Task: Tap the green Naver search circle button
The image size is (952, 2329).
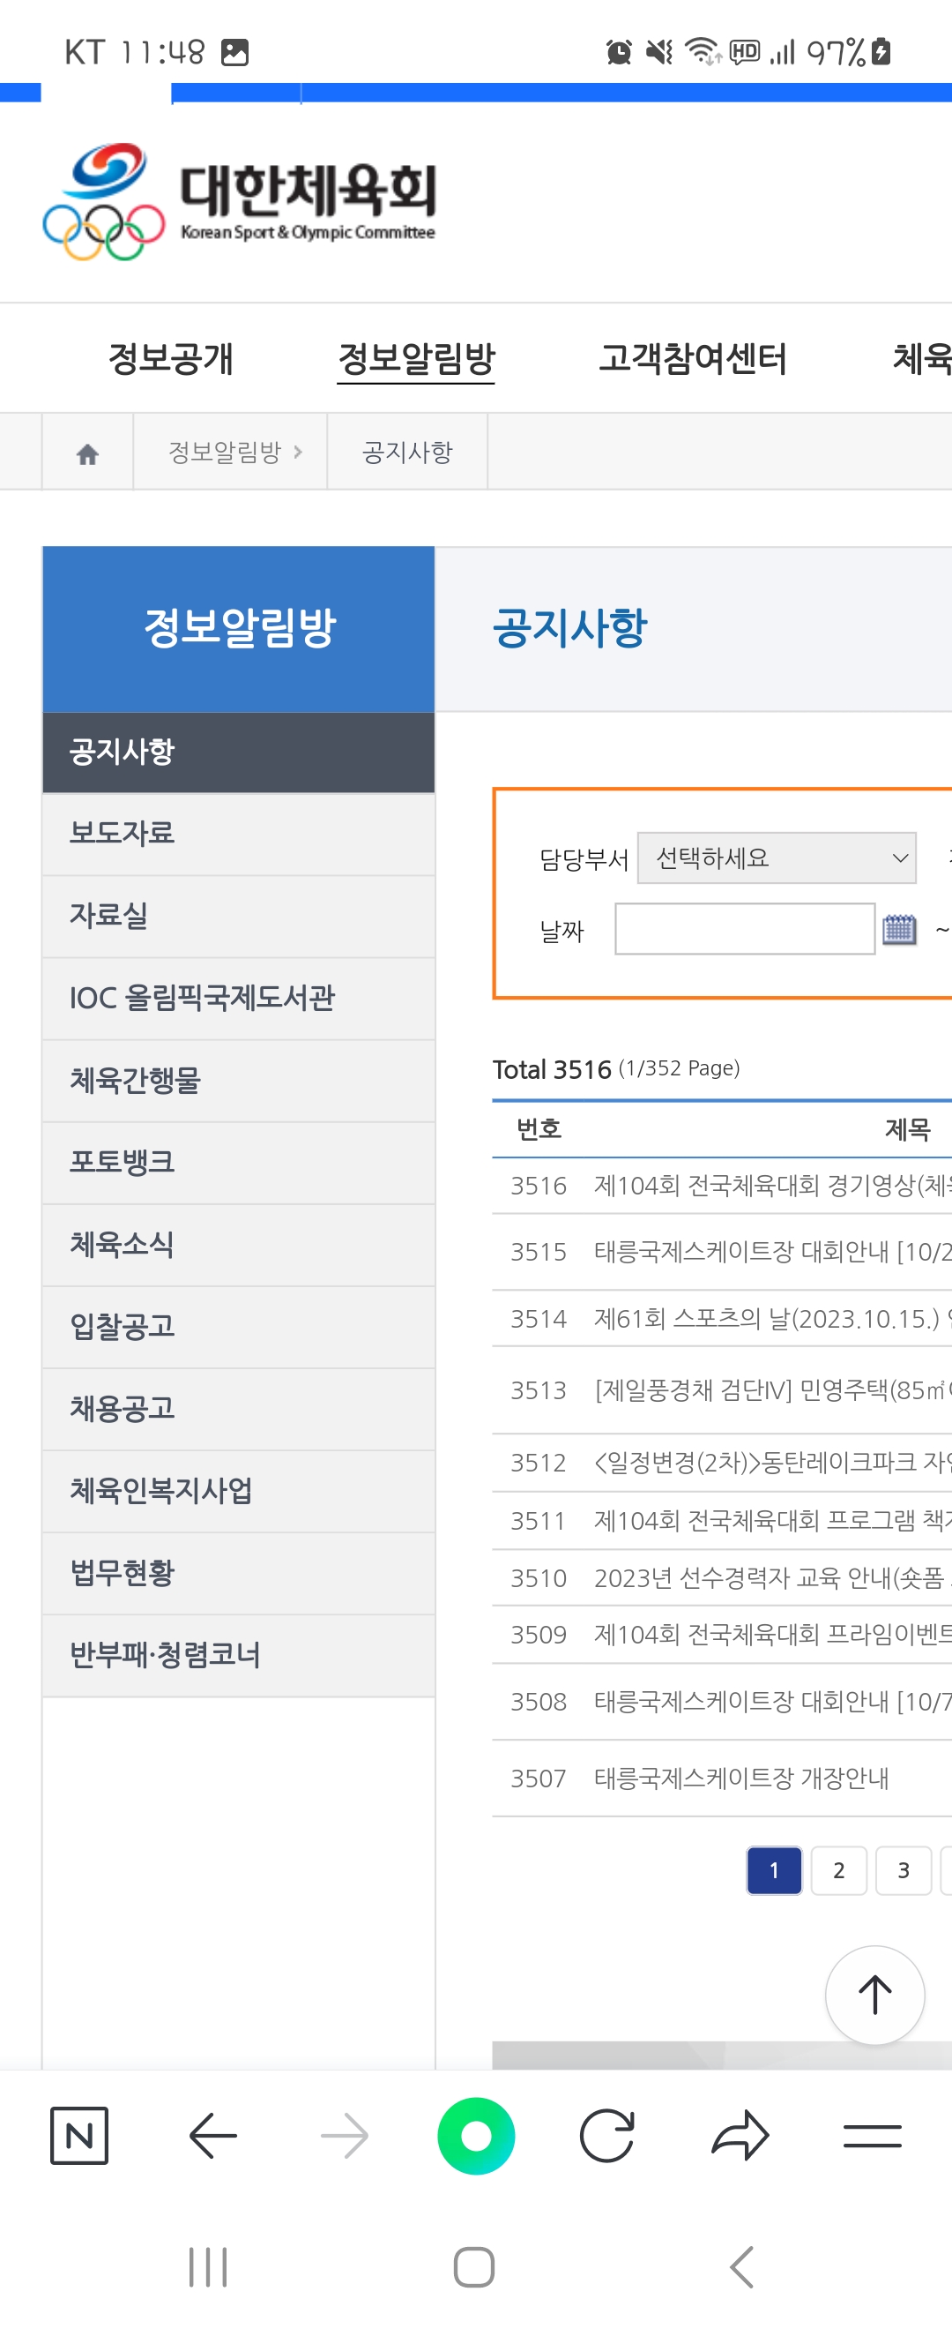Action: (x=476, y=2136)
